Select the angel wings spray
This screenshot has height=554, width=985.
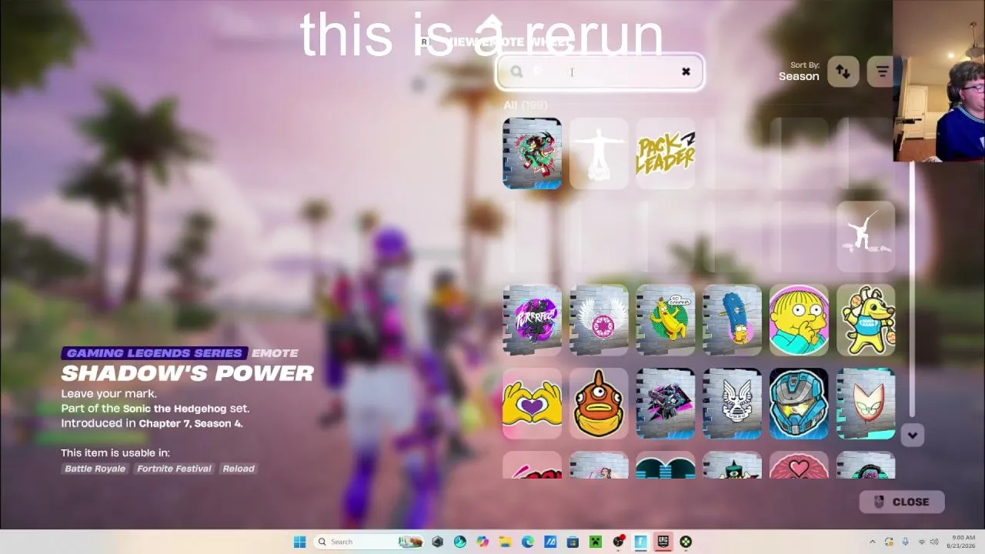click(599, 320)
